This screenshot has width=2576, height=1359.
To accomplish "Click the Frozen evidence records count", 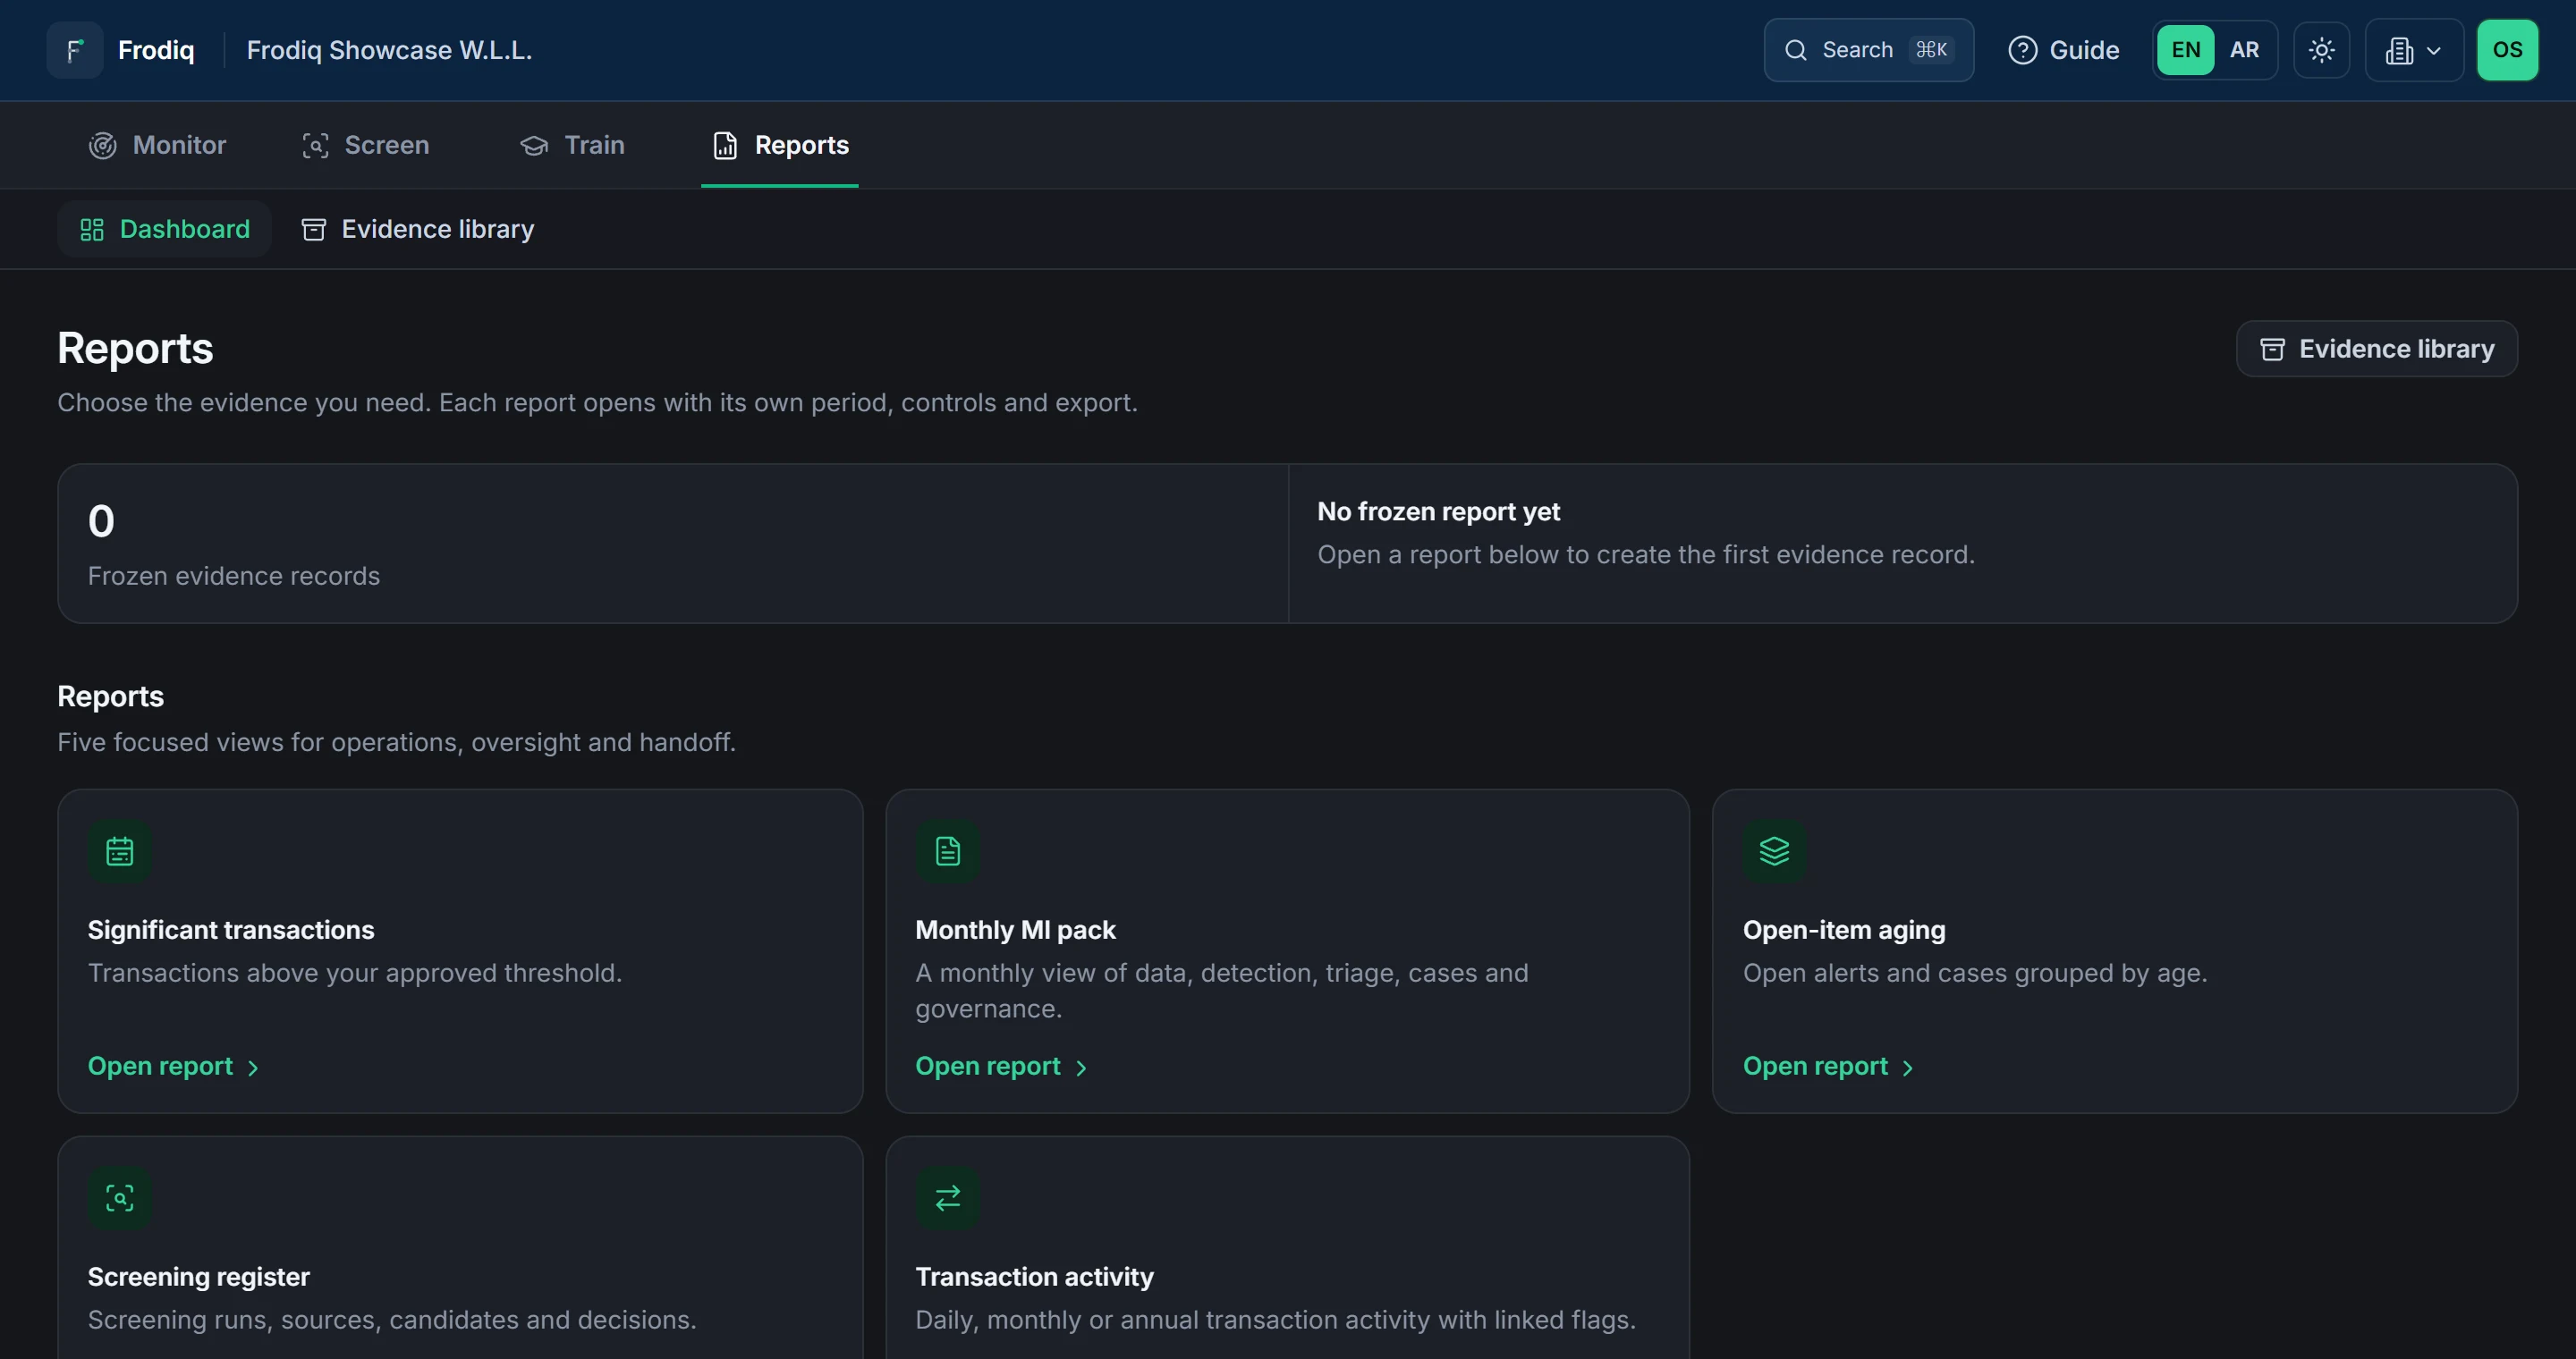I will coord(101,520).
